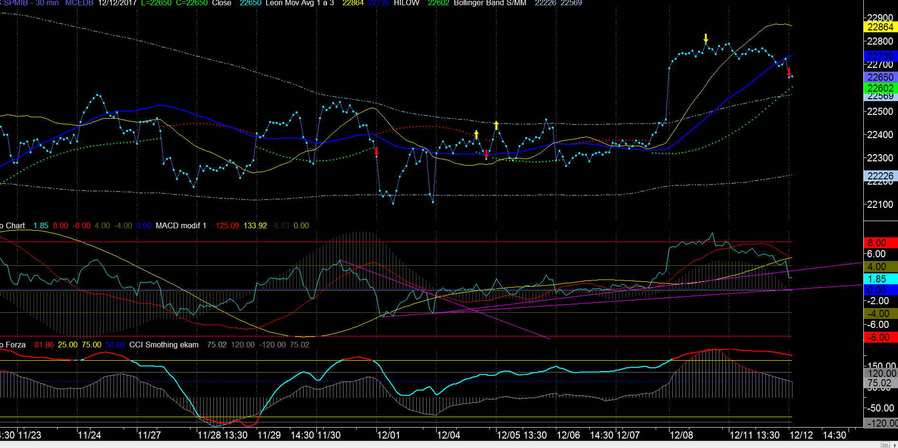Click the 'MCEDB' label in the header
Screen dimensions: 898x448
pyautogui.click(x=79, y=3)
